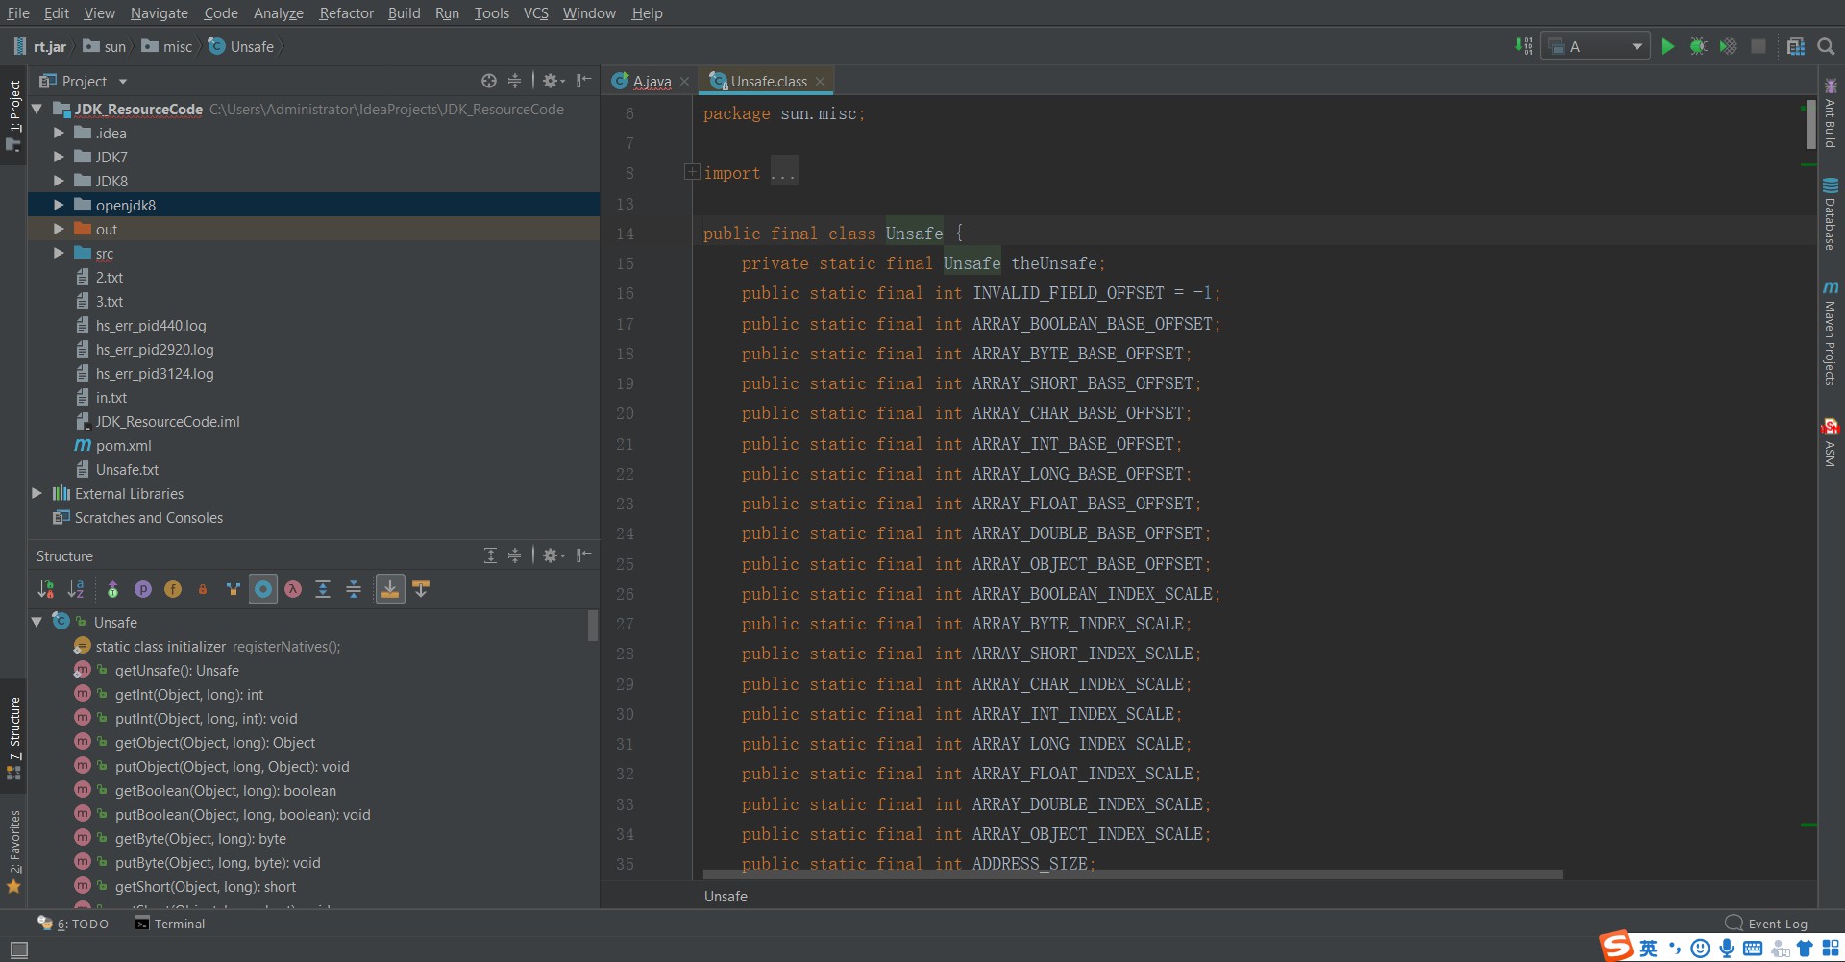This screenshot has width=1845, height=962.
Task: Open the Favorites side tab
Action: click(13, 851)
